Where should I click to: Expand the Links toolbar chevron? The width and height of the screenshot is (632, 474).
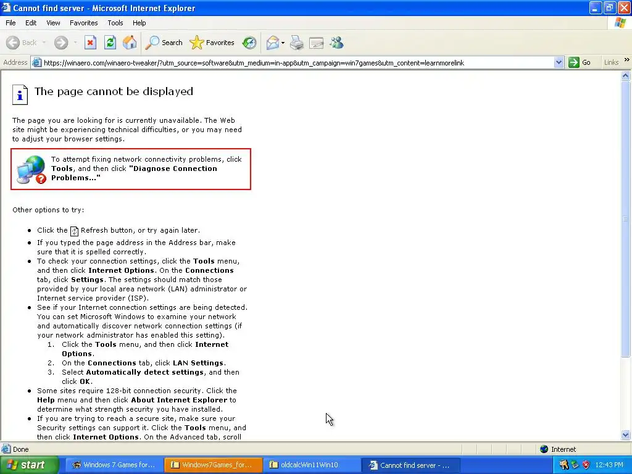[x=627, y=60]
